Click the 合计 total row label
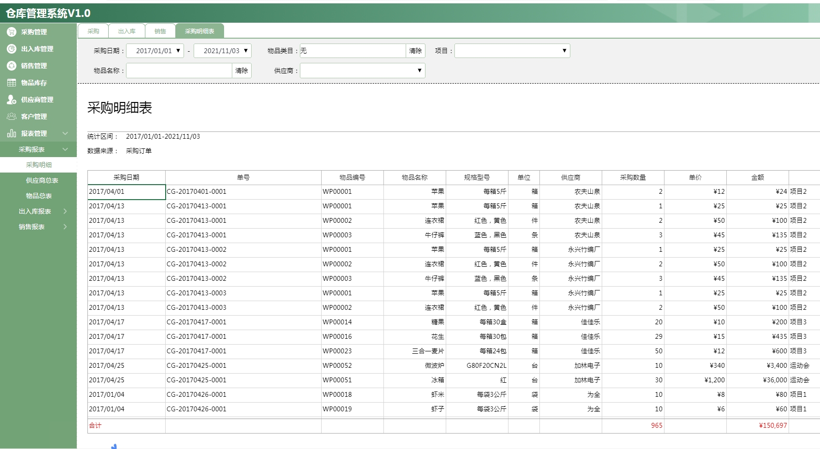 click(x=95, y=426)
